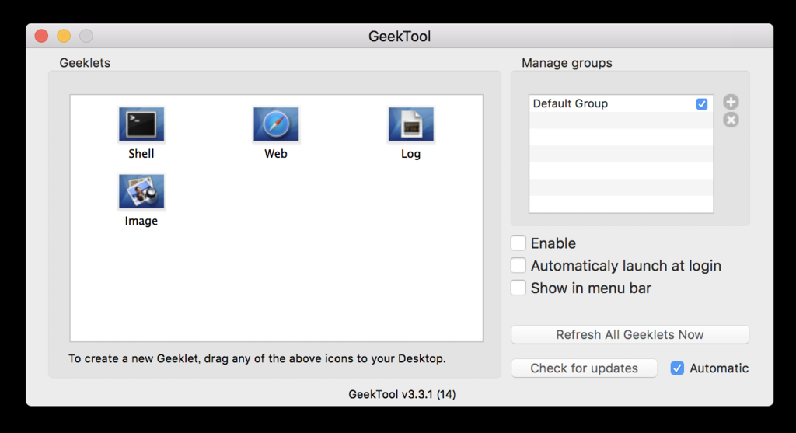Uncheck the Automatic updates checkbox
The height and width of the screenshot is (433, 796).
click(677, 368)
